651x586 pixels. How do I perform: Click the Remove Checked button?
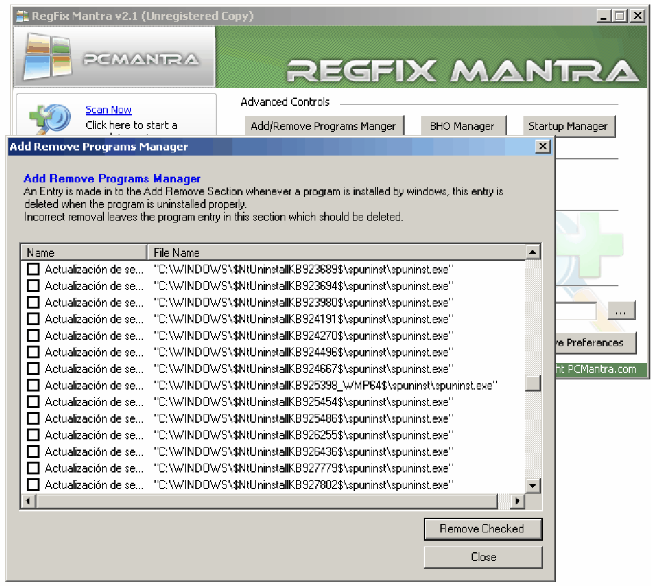coord(483,529)
